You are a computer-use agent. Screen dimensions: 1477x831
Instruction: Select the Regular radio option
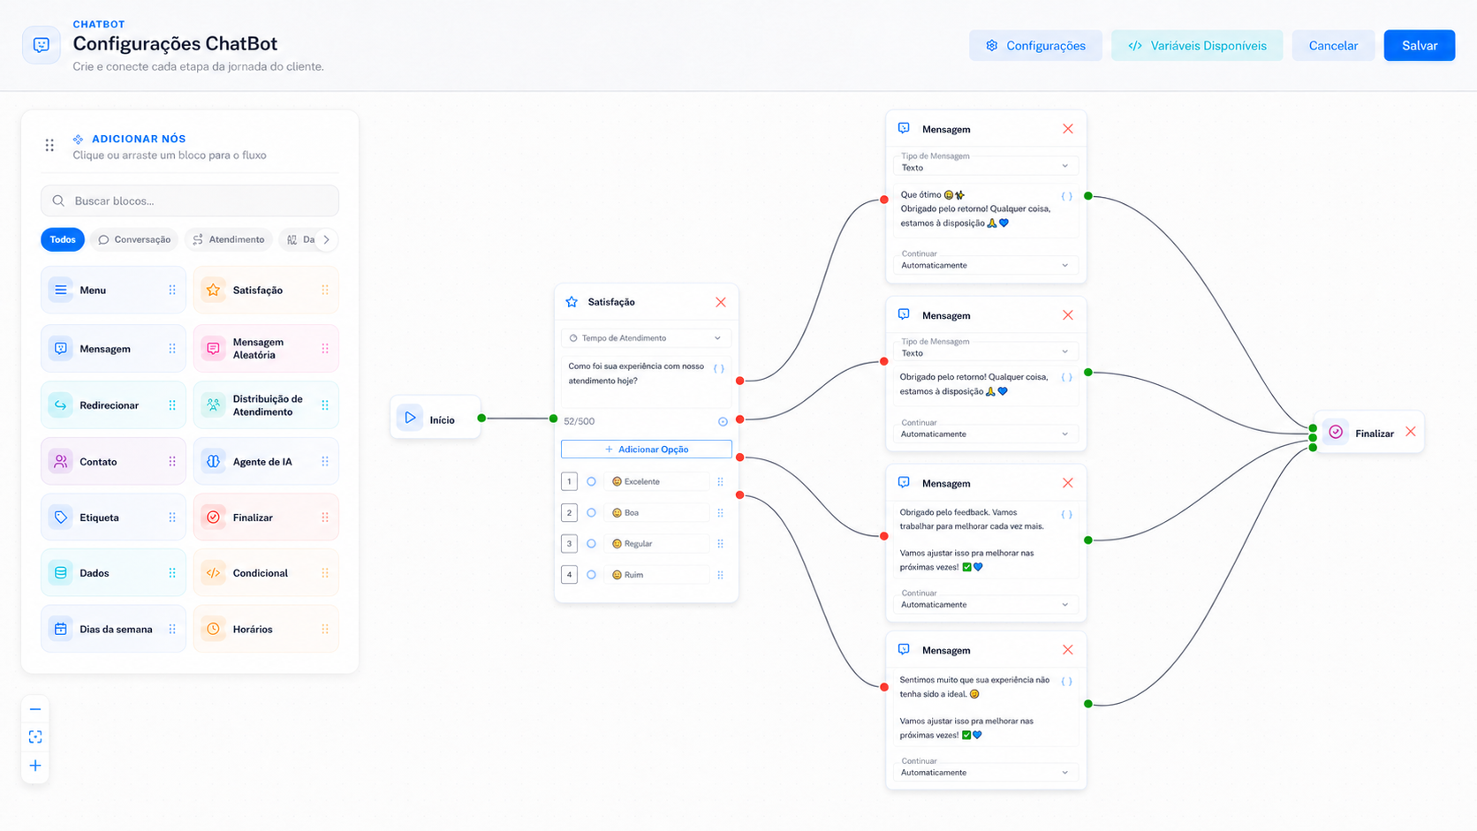(x=591, y=543)
